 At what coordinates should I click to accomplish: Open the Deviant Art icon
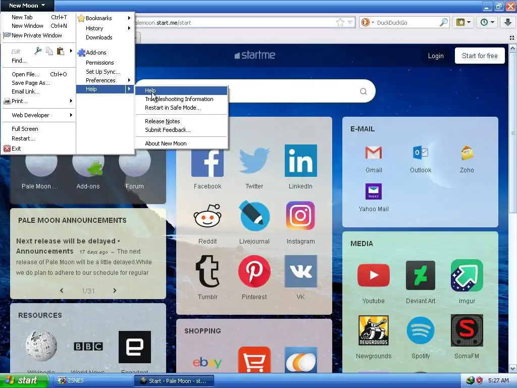click(421, 275)
